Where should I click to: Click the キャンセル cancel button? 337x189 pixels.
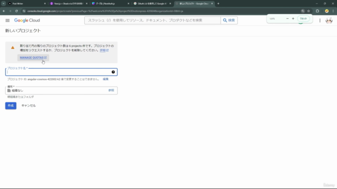pos(28,106)
